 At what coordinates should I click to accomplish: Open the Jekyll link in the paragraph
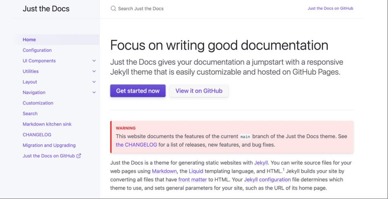[x=261, y=163]
